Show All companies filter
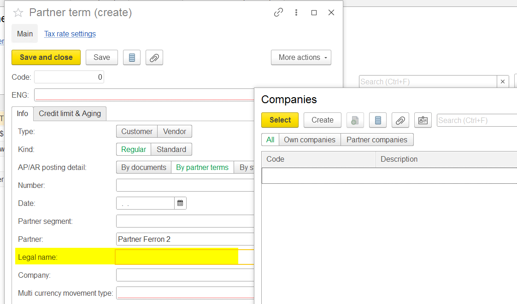 (270, 140)
